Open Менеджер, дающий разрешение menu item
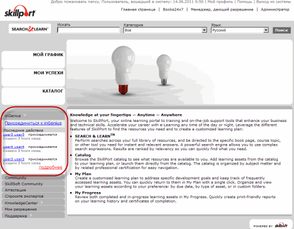This screenshot has height=229, width=294. tap(222, 9)
